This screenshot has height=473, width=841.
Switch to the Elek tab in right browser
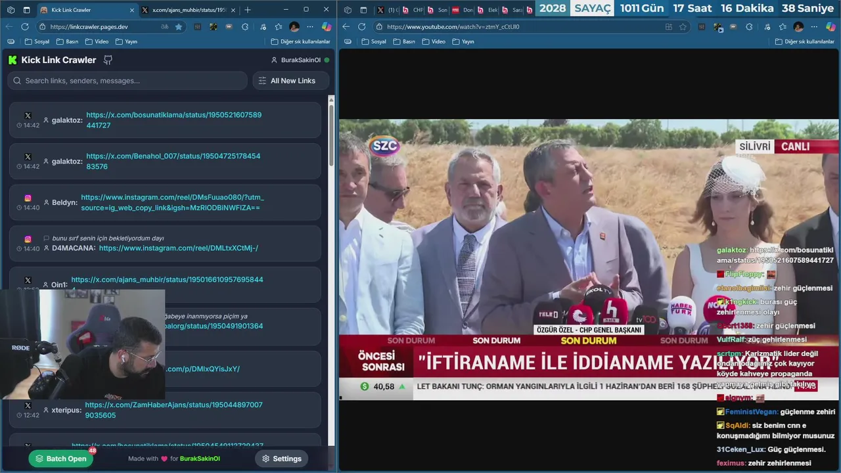tap(487, 10)
